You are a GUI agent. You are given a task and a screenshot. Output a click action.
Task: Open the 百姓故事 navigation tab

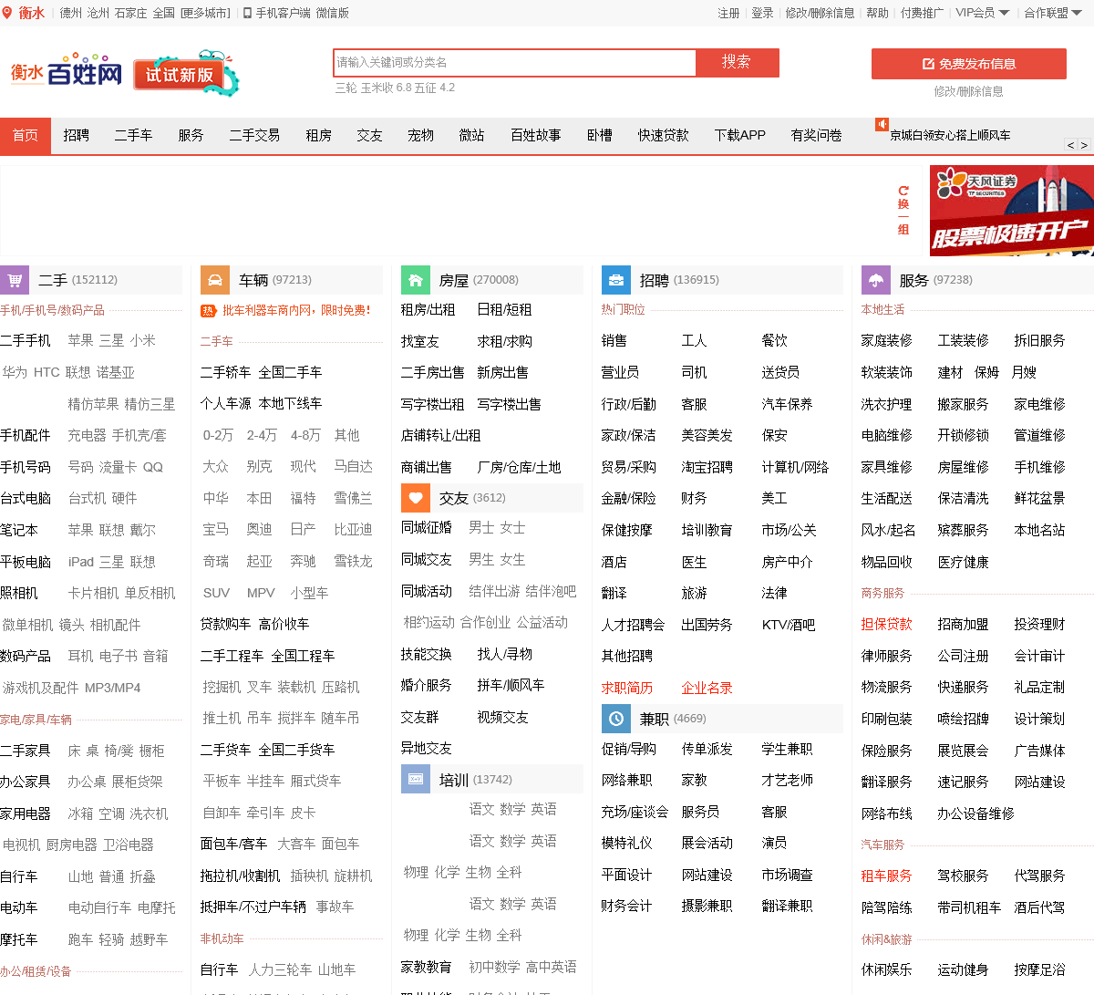[x=536, y=135]
